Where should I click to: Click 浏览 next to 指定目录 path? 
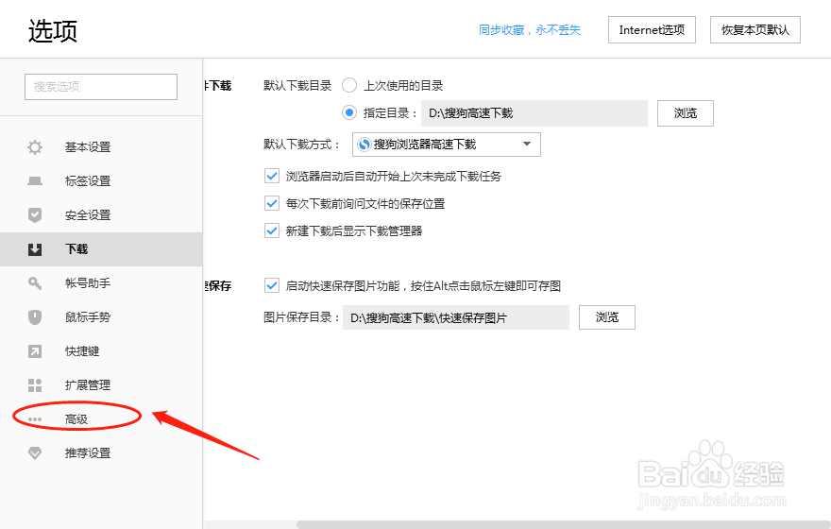pyautogui.click(x=686, y=113)
